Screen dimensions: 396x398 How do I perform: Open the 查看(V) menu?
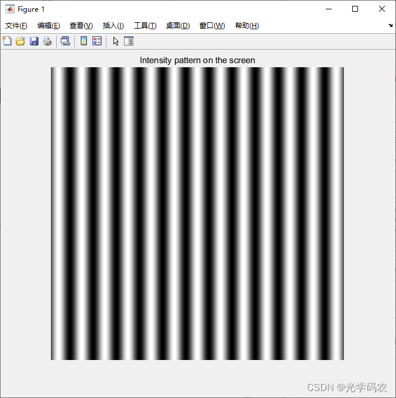(x=81, y=26)
